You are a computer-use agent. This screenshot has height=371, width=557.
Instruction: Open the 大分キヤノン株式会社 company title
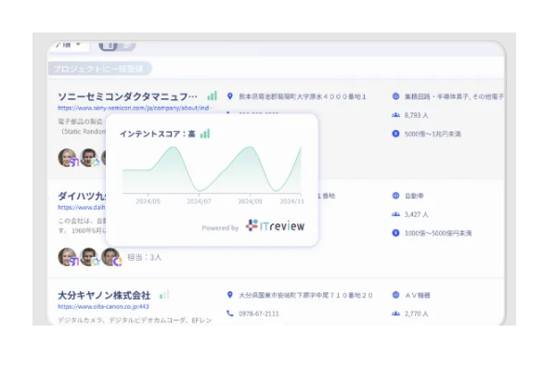pyautogui.click(x=105, y=295)
